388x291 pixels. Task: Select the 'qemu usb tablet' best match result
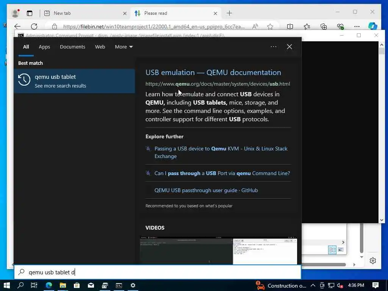[x=74, y=81]
